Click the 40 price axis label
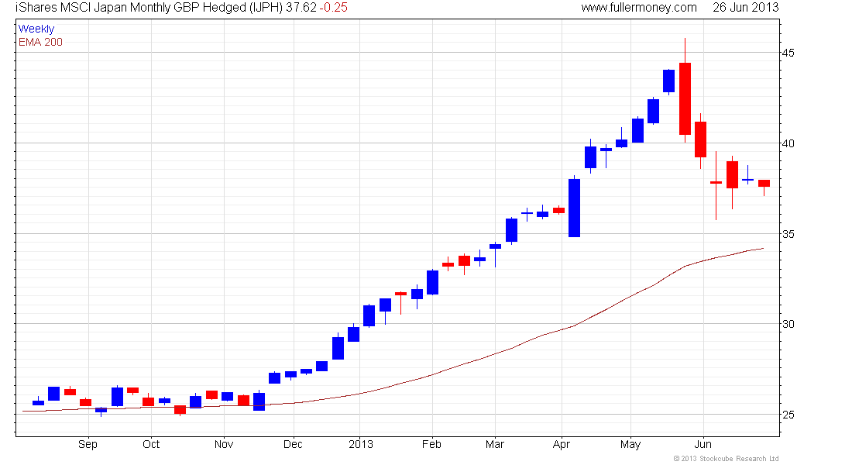The image size is (852, 465). [788, 143]
